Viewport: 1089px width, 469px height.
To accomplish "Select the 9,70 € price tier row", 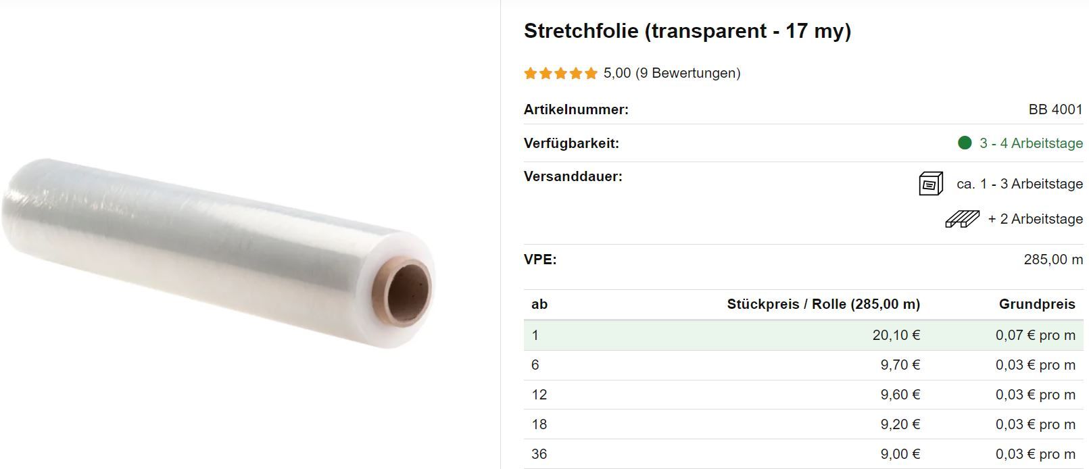I will [x=802, y=365].
